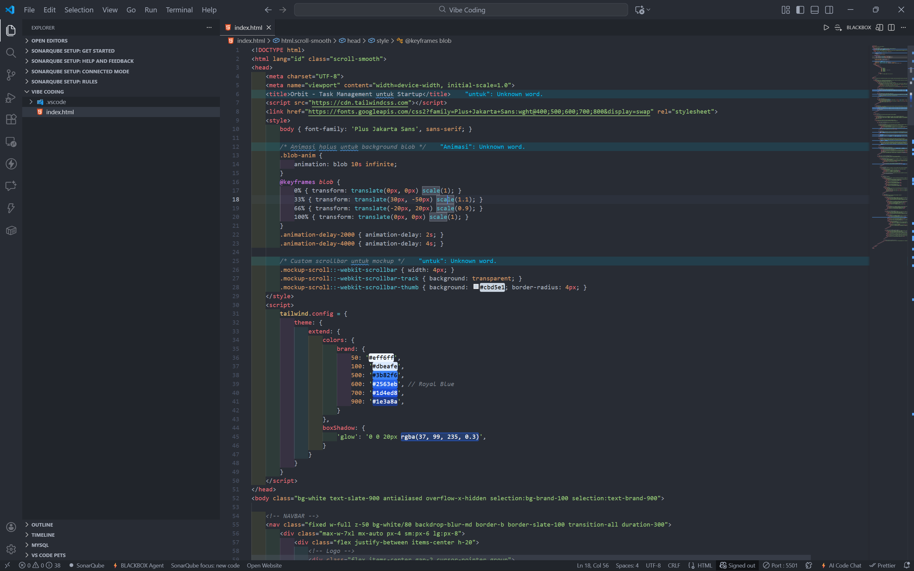The image size is (914, 571).
Task: Open the Search view in activity bar
Action: pyautogui.click(x=11, y=52)
